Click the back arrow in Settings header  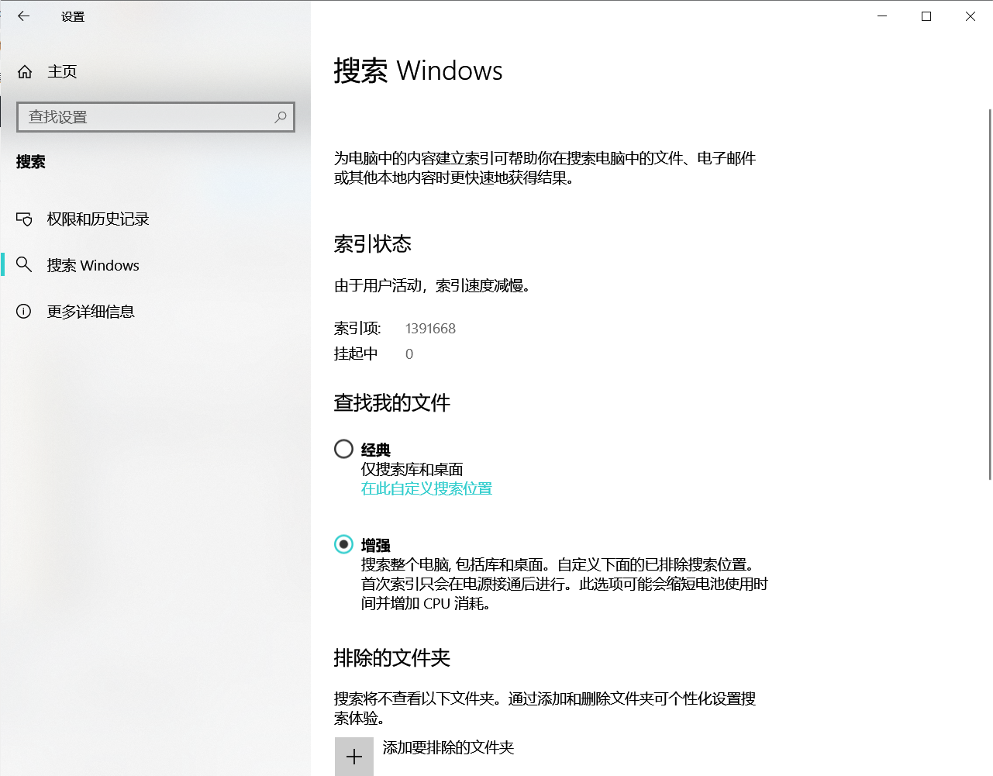24,16
